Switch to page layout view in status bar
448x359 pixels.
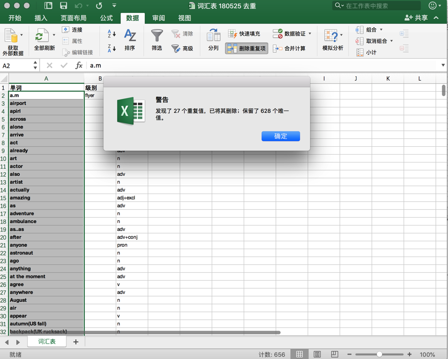click(317, 355)
